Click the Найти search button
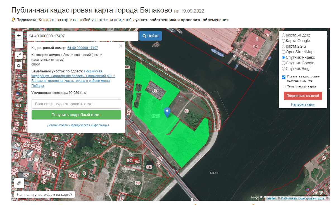The image size is (334, 205). point(150,36)
